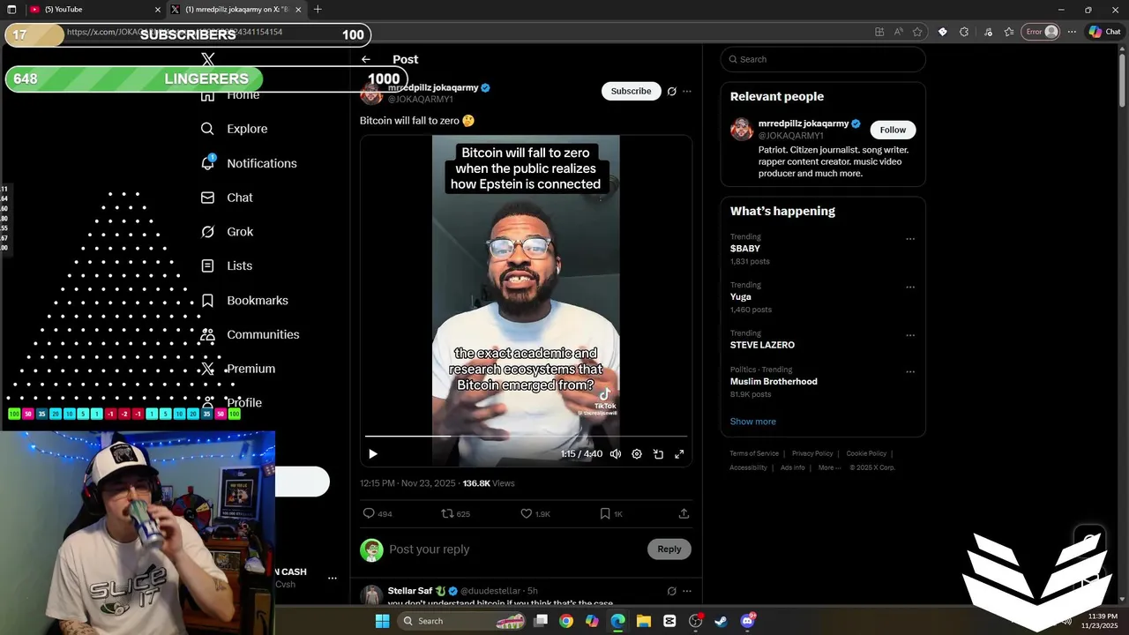Image resolution: width=1129 pixels, height=635 pixels.
Task: Open Edge read aloud icon
Action: (898, 32)
